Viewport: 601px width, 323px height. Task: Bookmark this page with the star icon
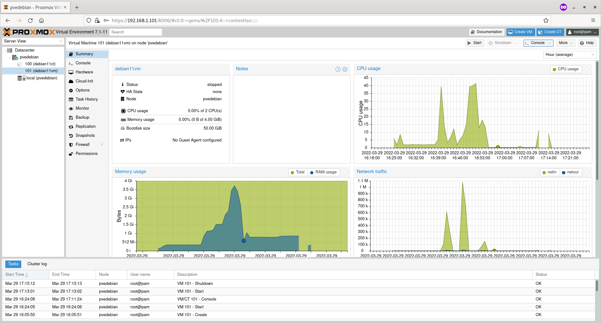pyautogui.click(x=546, y=21)
